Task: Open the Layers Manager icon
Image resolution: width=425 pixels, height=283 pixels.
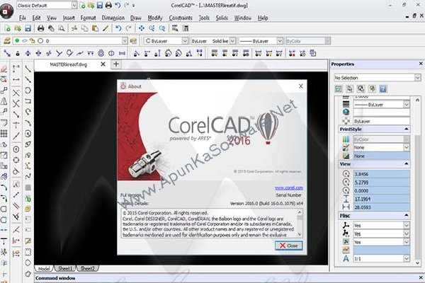Action: 7,41
